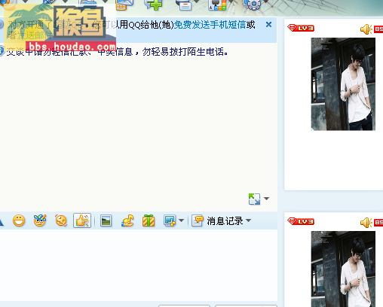Open dropdown beside the expand arrows icon
Screen dimensions: 383x307
[x=266, y=199]
